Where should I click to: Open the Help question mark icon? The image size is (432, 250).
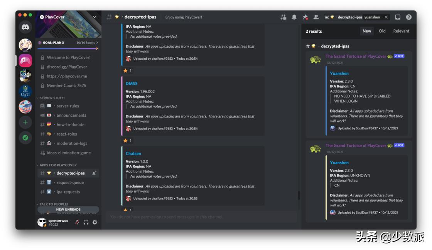[x=408, y=17]
